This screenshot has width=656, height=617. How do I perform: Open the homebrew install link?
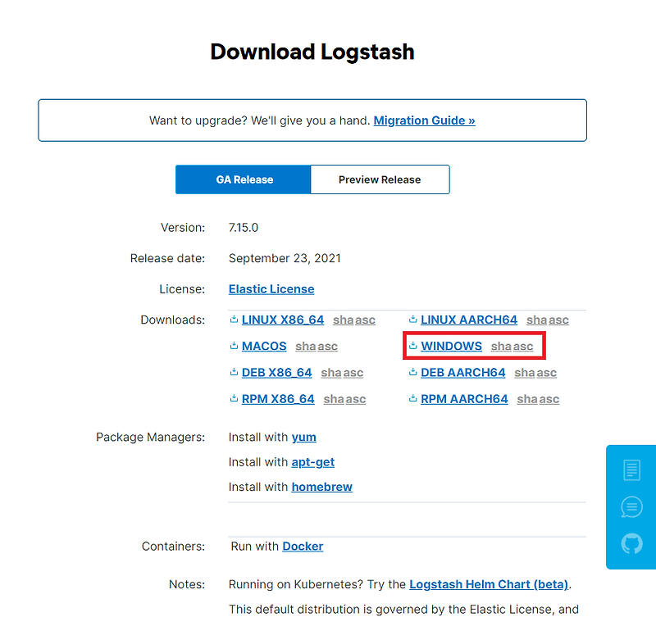point(321,487)
